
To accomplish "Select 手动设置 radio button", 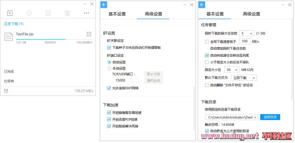I will tap(109, 68).
